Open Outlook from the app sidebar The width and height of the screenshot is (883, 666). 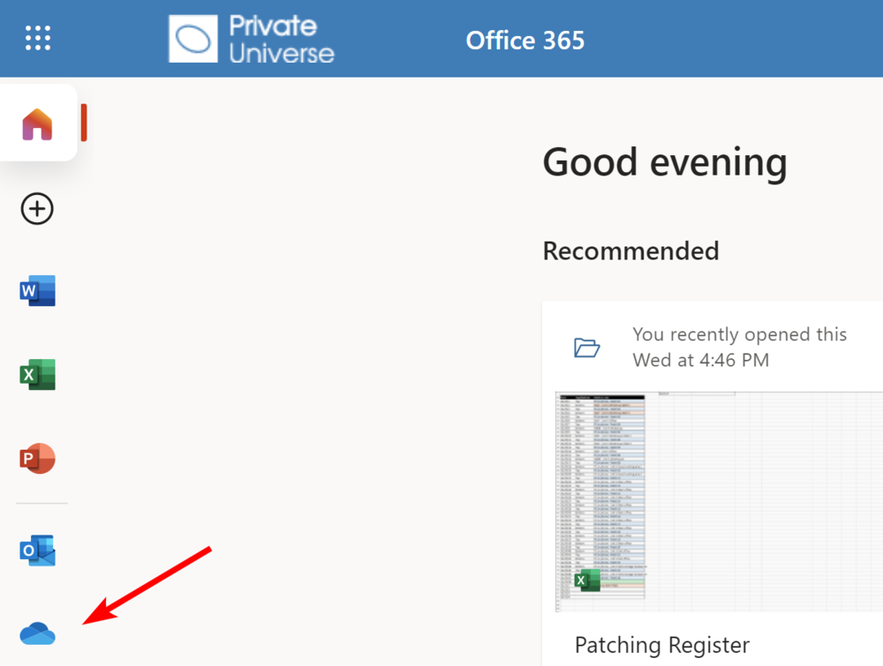(37, 549)
